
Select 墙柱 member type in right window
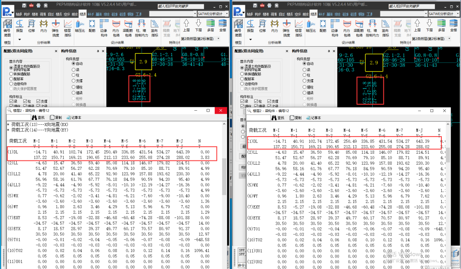pyautogui.click(x=304, y=87)
